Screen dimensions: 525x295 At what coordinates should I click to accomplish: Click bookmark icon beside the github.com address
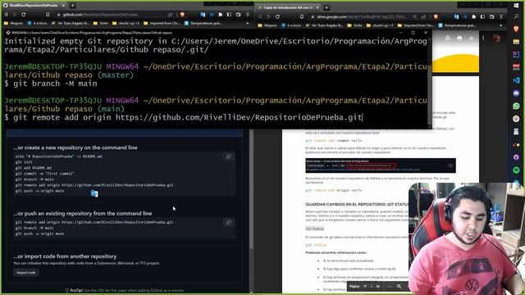point(48,15)
